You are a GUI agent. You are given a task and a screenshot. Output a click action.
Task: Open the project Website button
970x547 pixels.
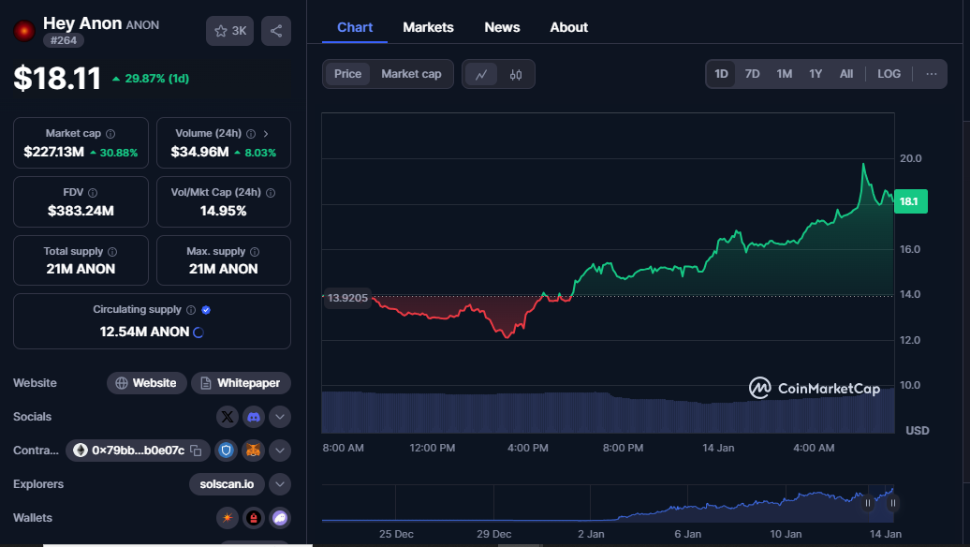[x=146, y=383]
